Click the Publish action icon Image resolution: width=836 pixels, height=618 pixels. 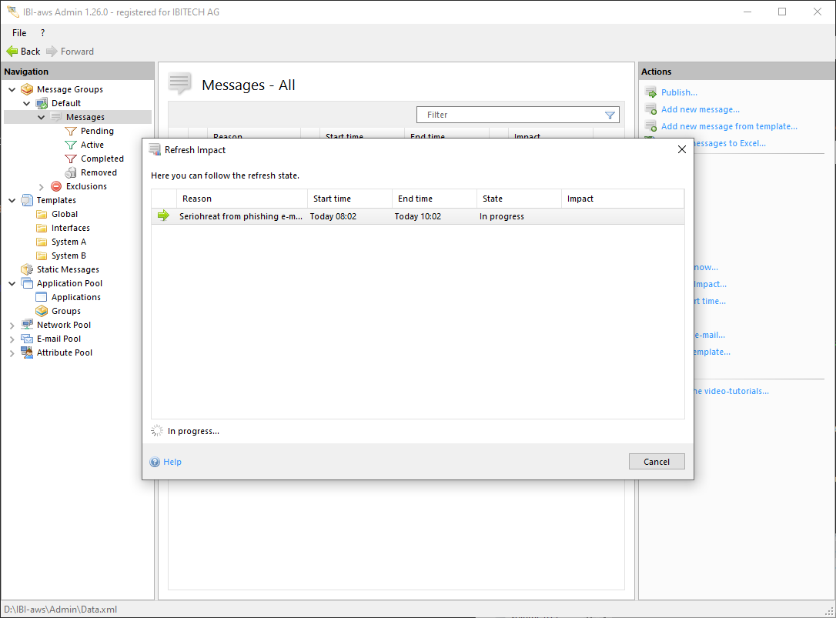pyautogui.click(x=650, y=92)
